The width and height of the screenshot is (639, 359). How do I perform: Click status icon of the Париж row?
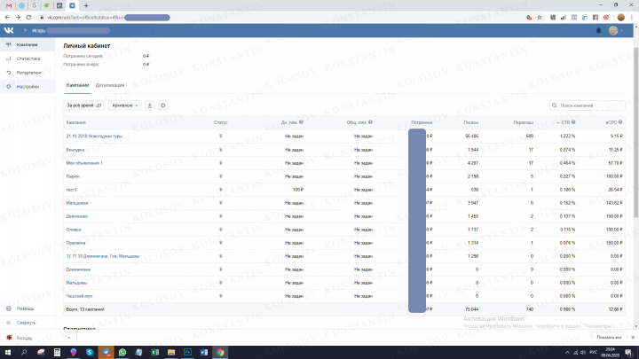pyautogui.click(x=220, y=176)
